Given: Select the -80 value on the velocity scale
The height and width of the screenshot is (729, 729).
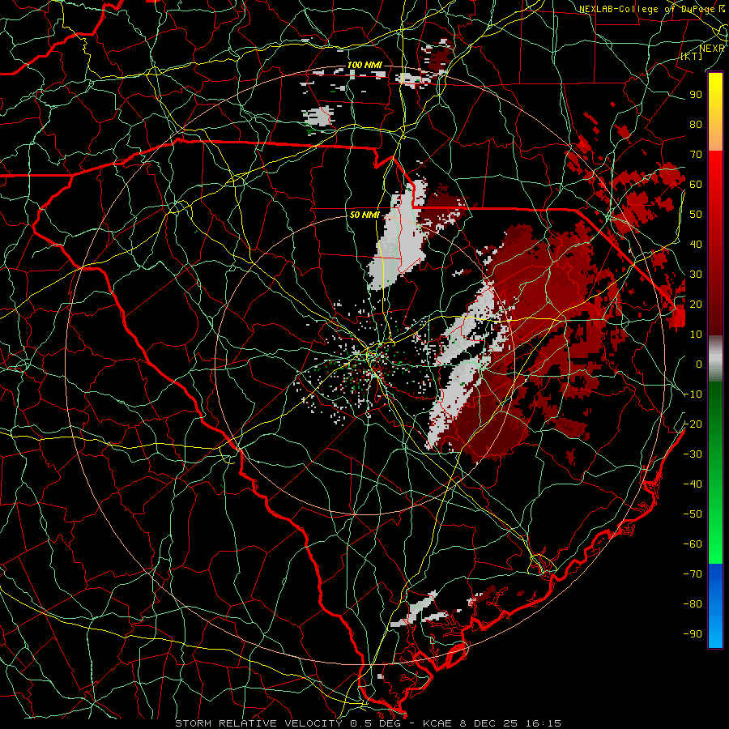Looking at the screenshot, I should tap(693, 604).
